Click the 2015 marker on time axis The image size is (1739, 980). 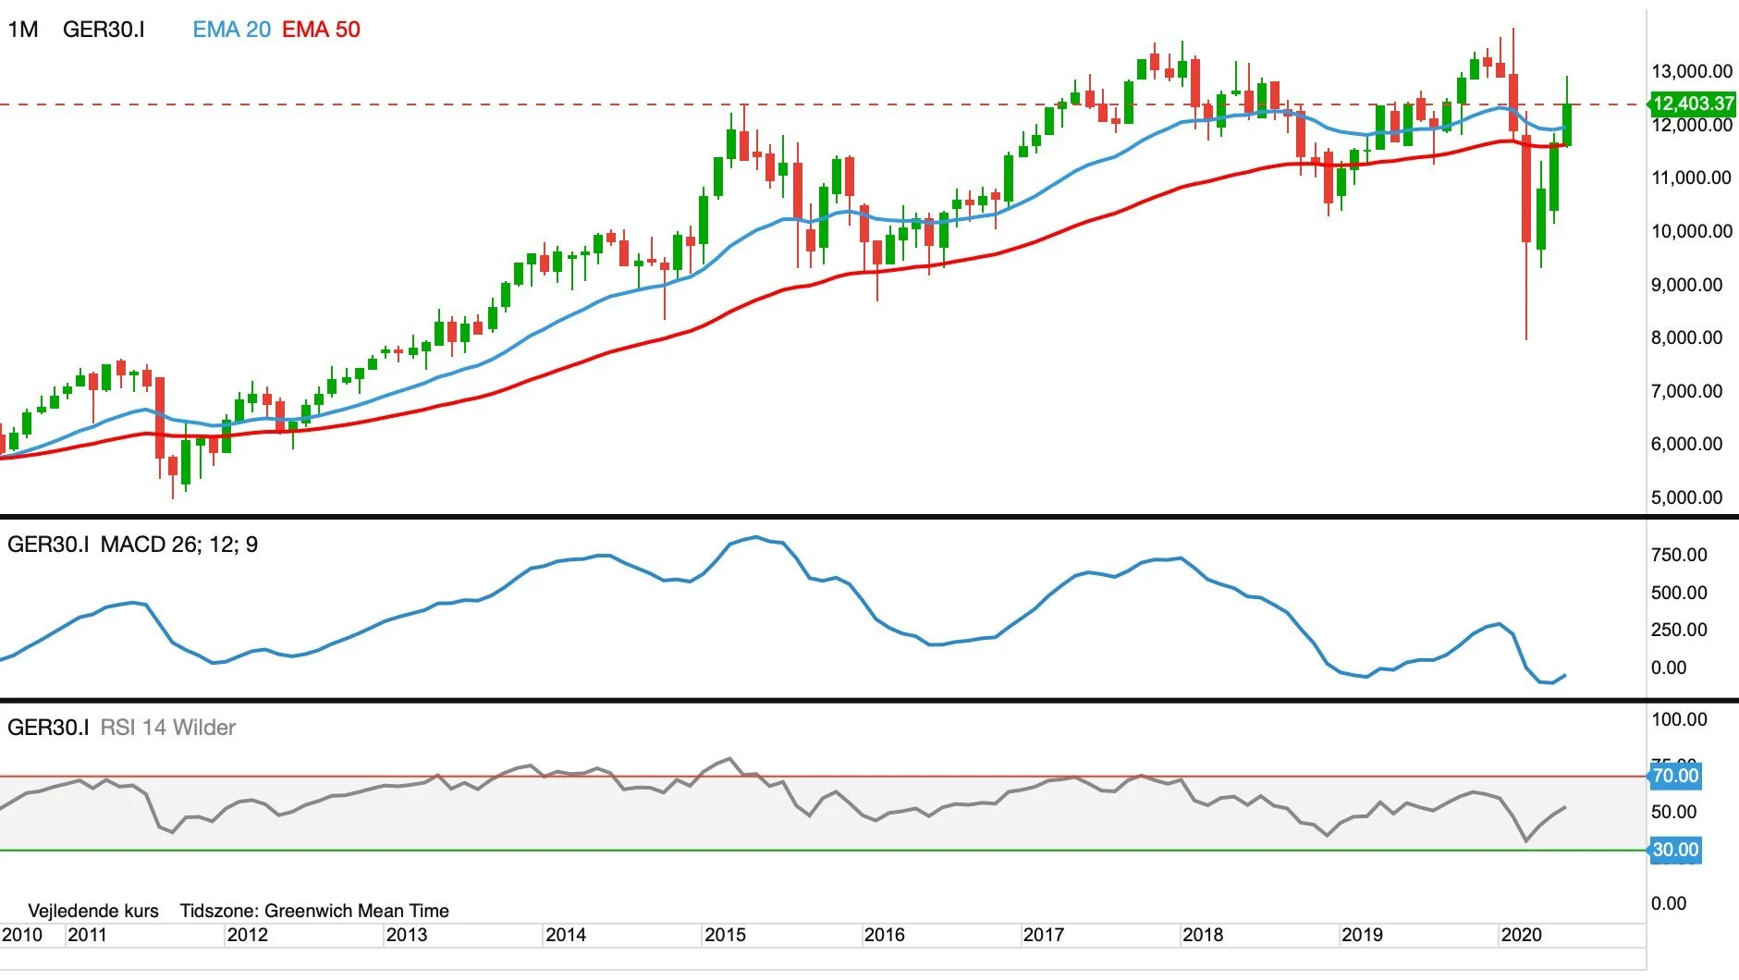pyautogui.click(x=725, y=935)
